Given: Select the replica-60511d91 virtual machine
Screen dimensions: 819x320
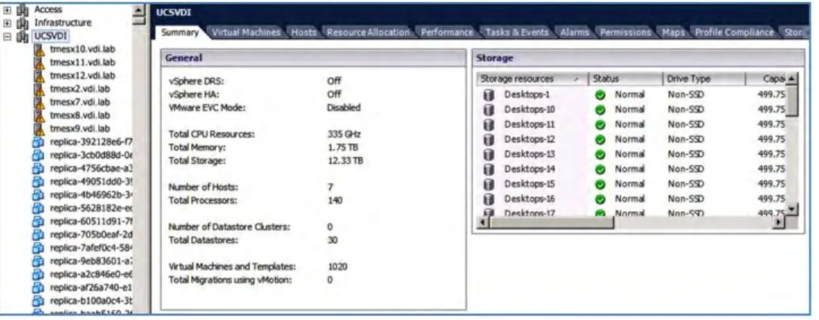Looking at the screenshot, I should (91, 221).
